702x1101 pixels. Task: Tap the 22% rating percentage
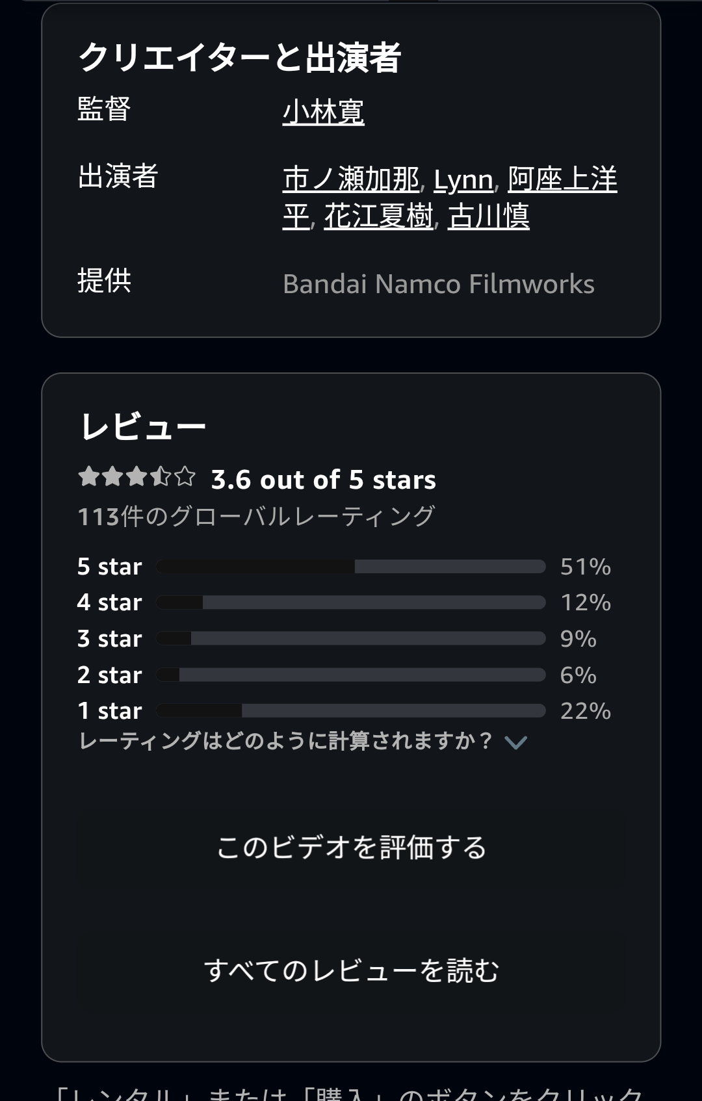tap(585, 711)
